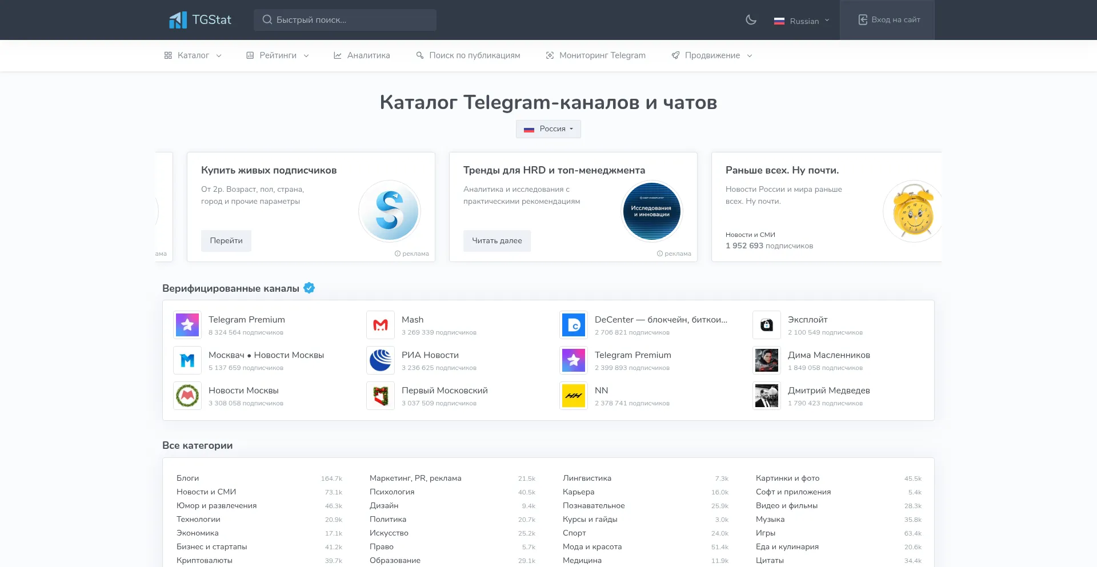Screen dimensions: 1097x567
Task: Click the DeCenter channel icon
Action: coord(574,325)
